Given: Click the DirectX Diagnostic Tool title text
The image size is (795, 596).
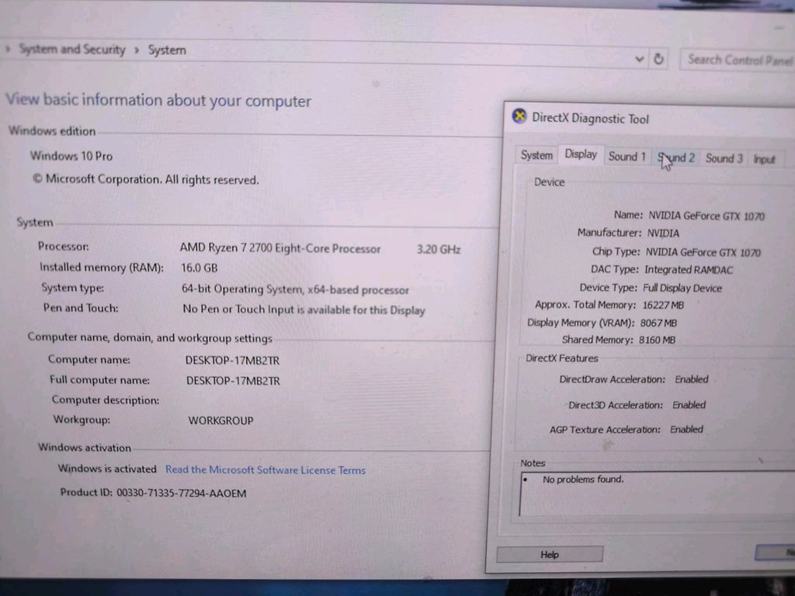Looking at the screenshot, I should pos(590,119).
